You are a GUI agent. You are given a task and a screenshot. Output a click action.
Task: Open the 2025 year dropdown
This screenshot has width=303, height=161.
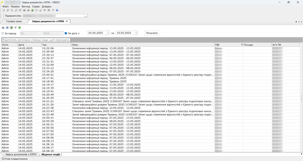coord(62,33)
